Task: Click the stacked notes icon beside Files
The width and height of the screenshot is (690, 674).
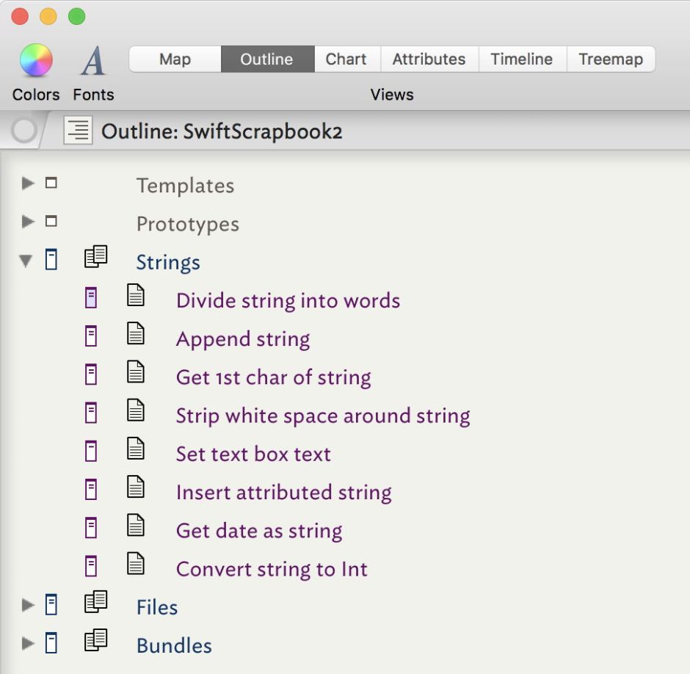Action: tap(95, 603)
